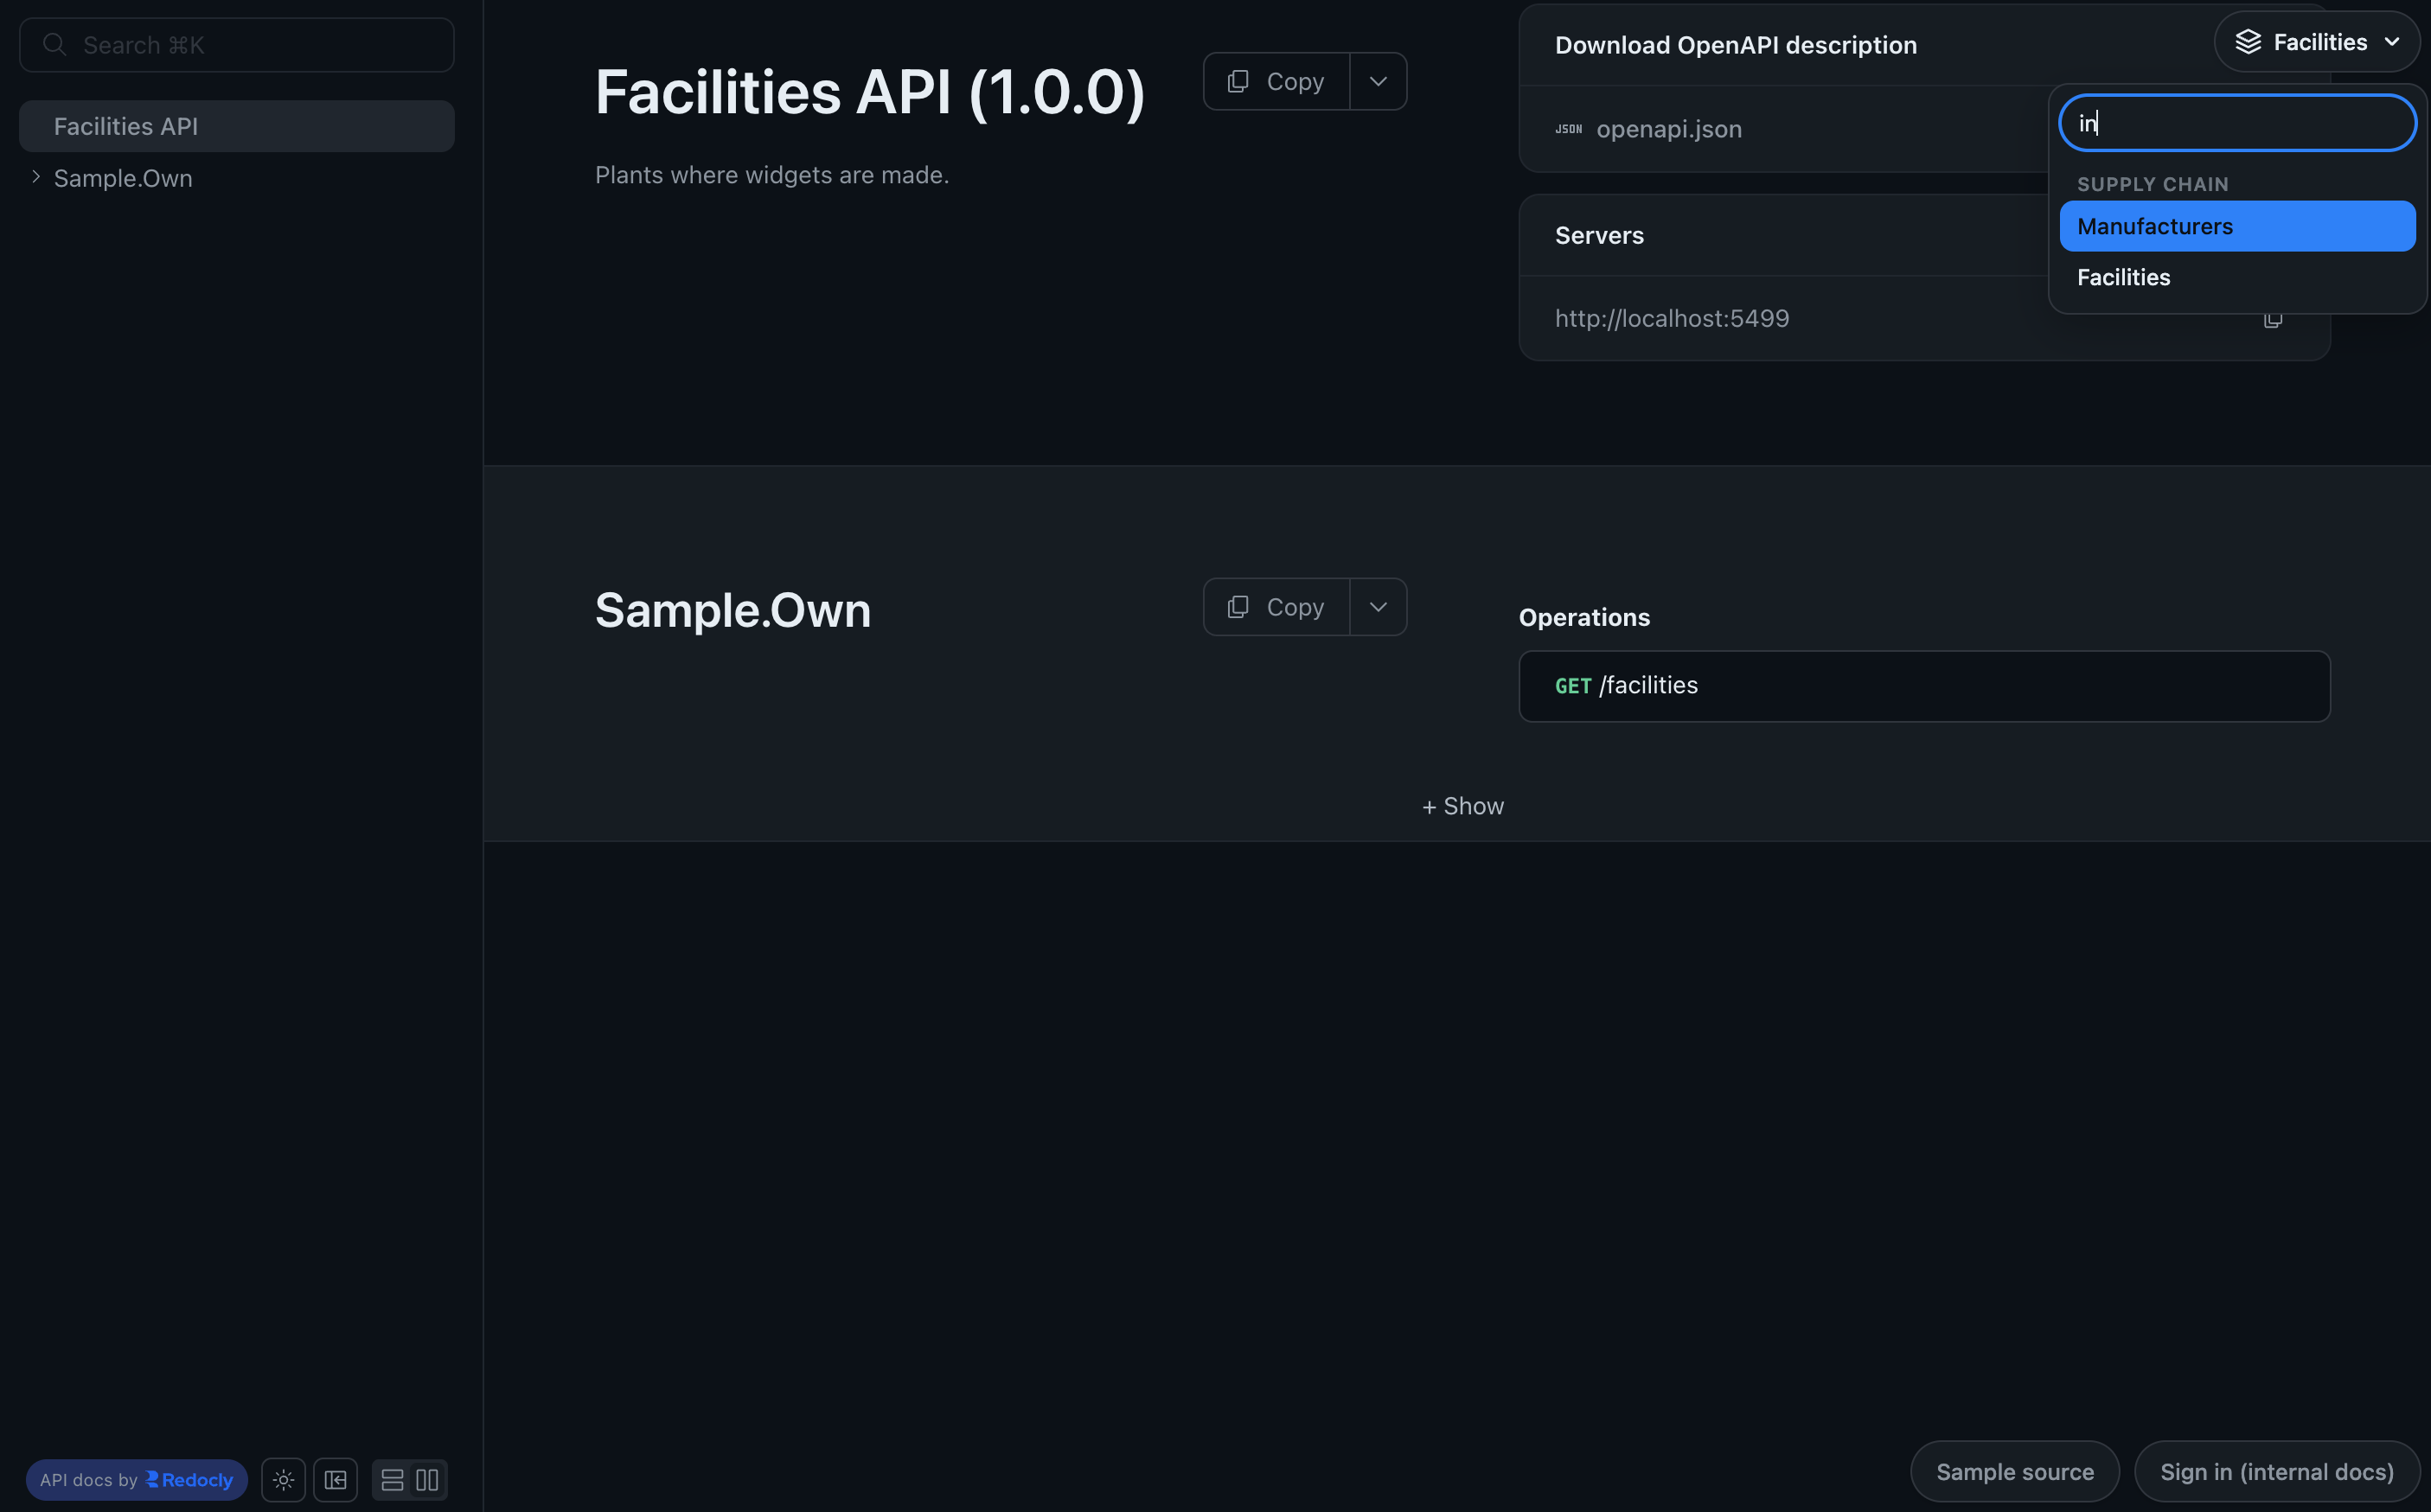Screen dimensions: 2431x1512
Task: Choose Facilities from the API list
Action: pos(2238,277)
